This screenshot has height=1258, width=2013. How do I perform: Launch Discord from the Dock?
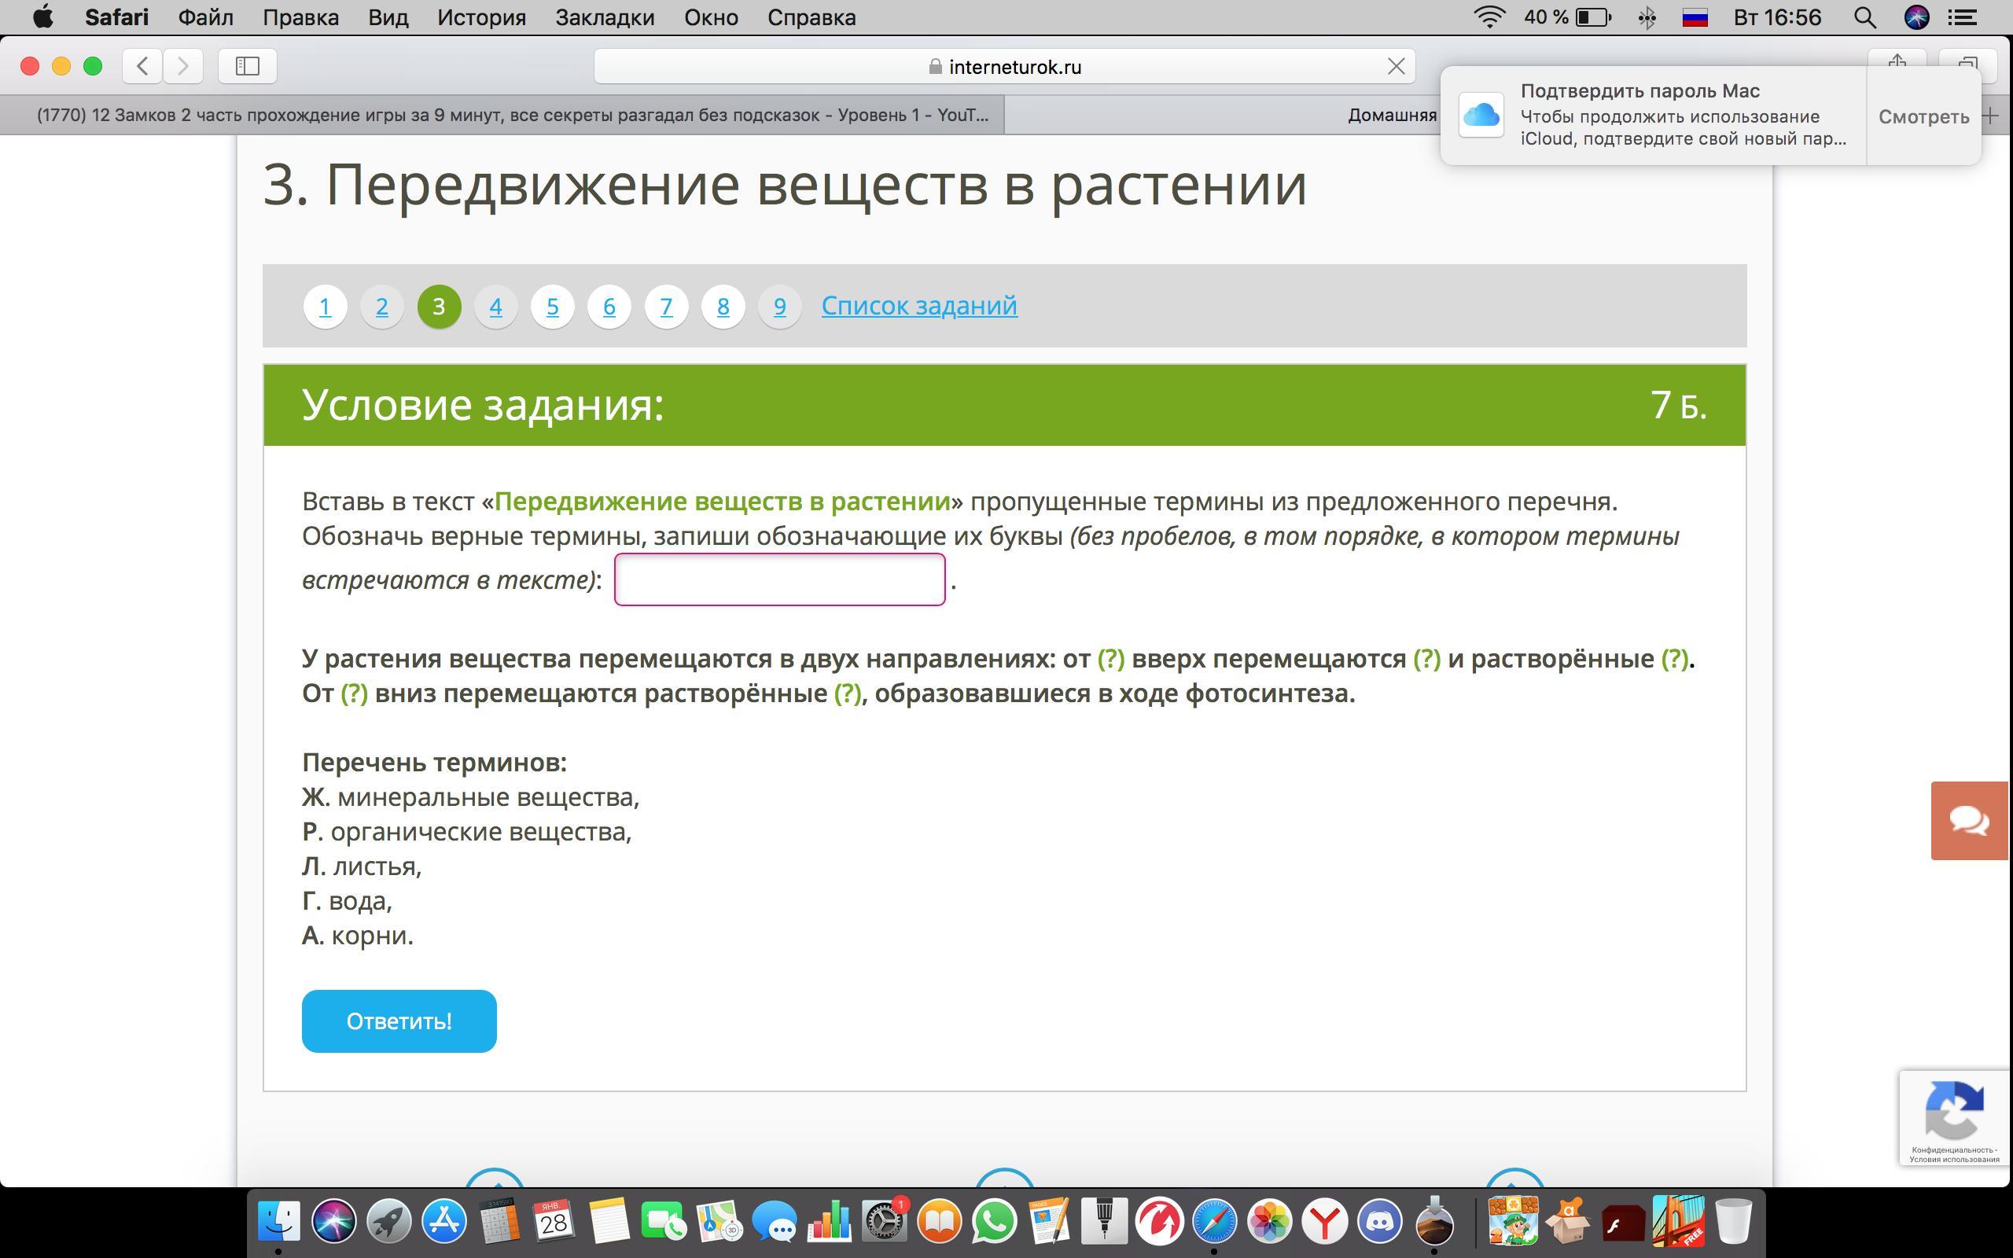(x=1380, y=1221)
